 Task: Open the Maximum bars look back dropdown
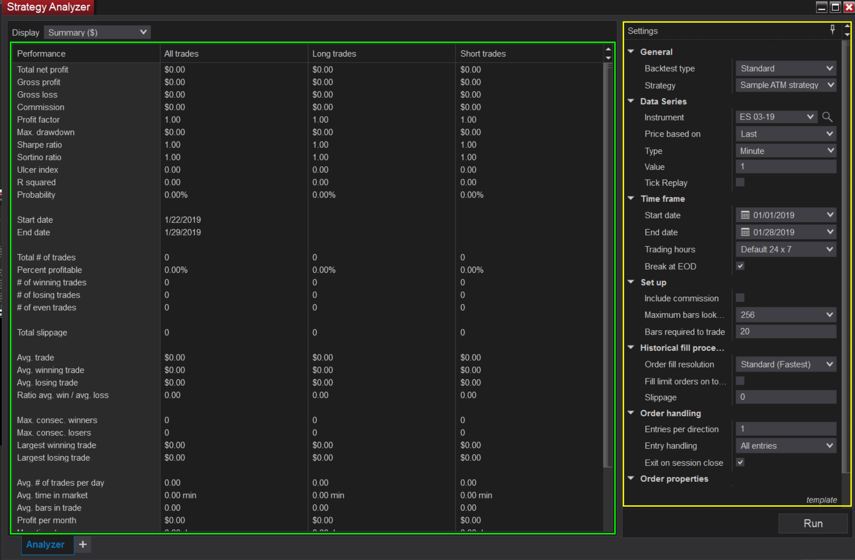click(786, 315)
